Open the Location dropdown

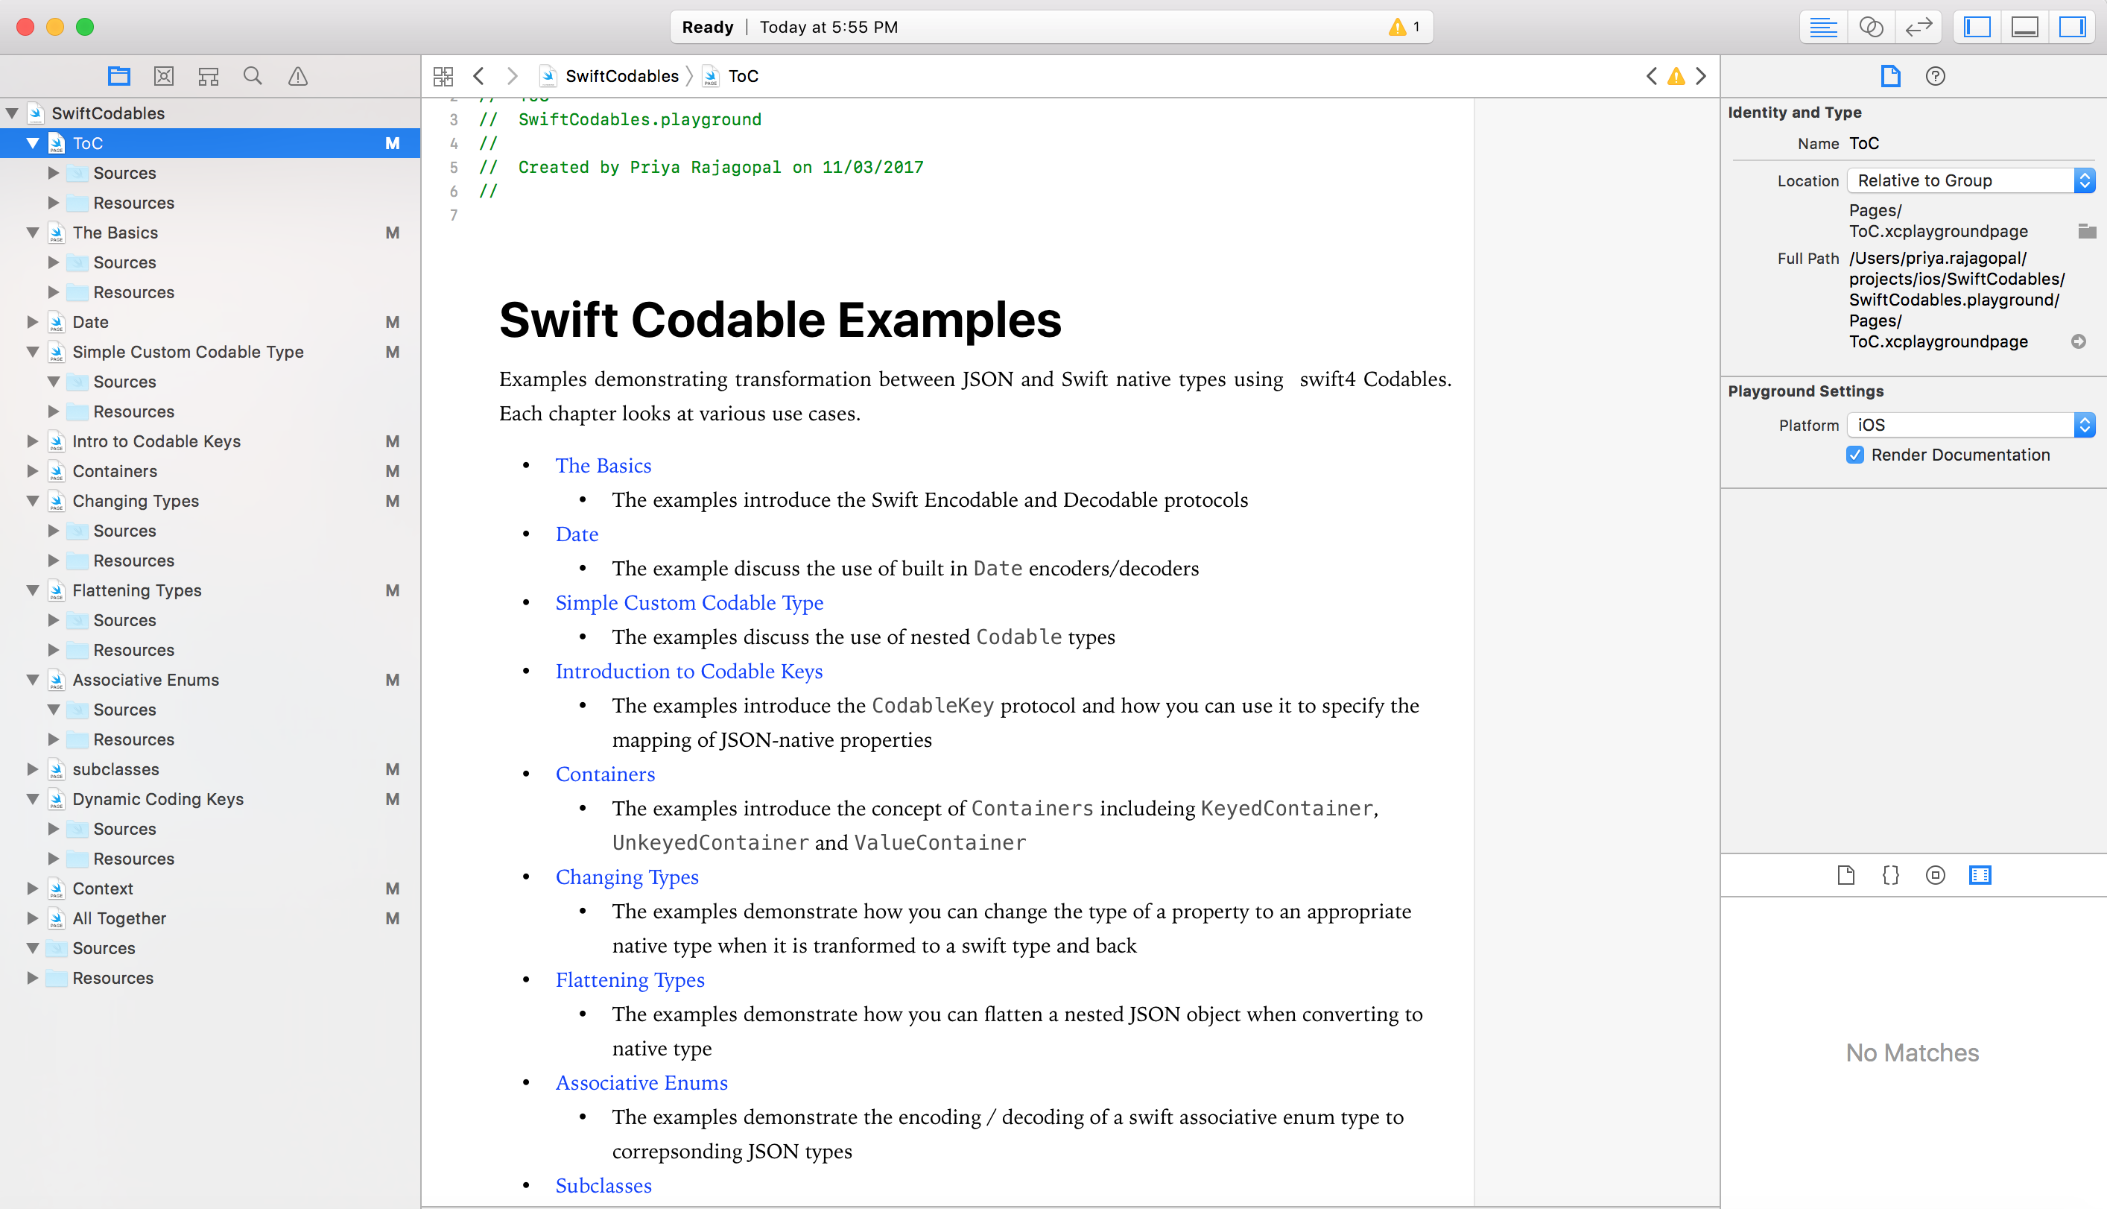[x=1971, y=180]
